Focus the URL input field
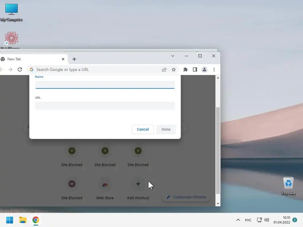 coord(105,106)
